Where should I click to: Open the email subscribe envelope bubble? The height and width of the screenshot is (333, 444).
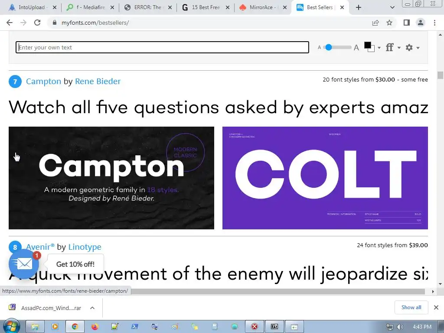pos(24,264)
